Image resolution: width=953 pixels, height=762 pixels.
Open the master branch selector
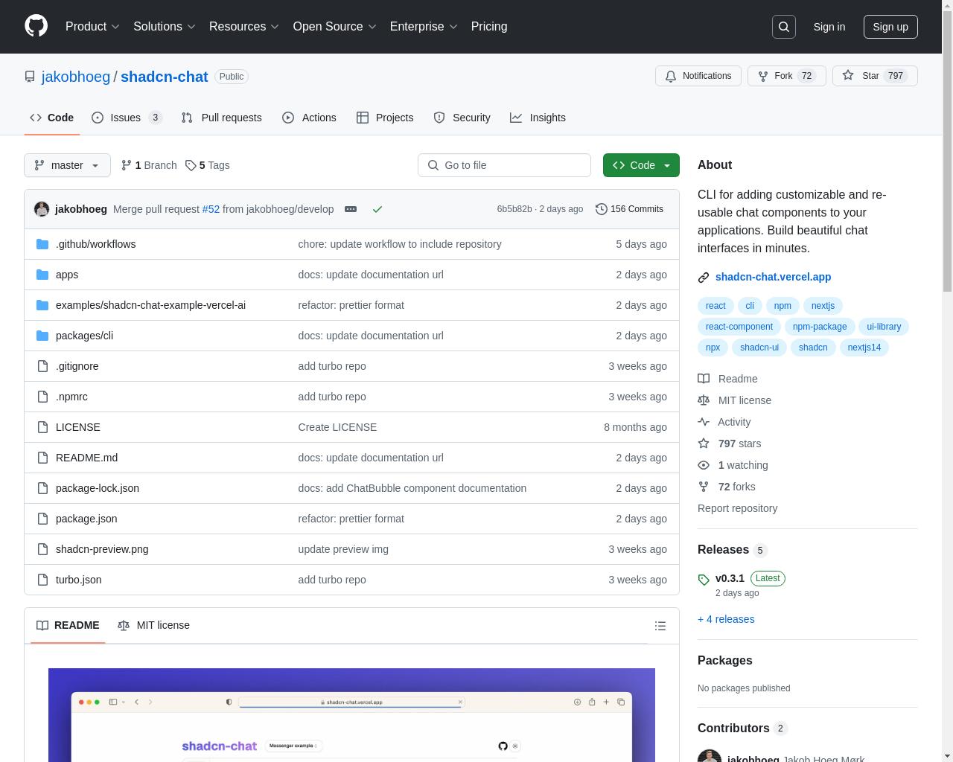tap(67, 165)
